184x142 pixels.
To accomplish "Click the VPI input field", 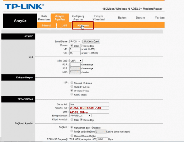I will click(x=75, y=49).
